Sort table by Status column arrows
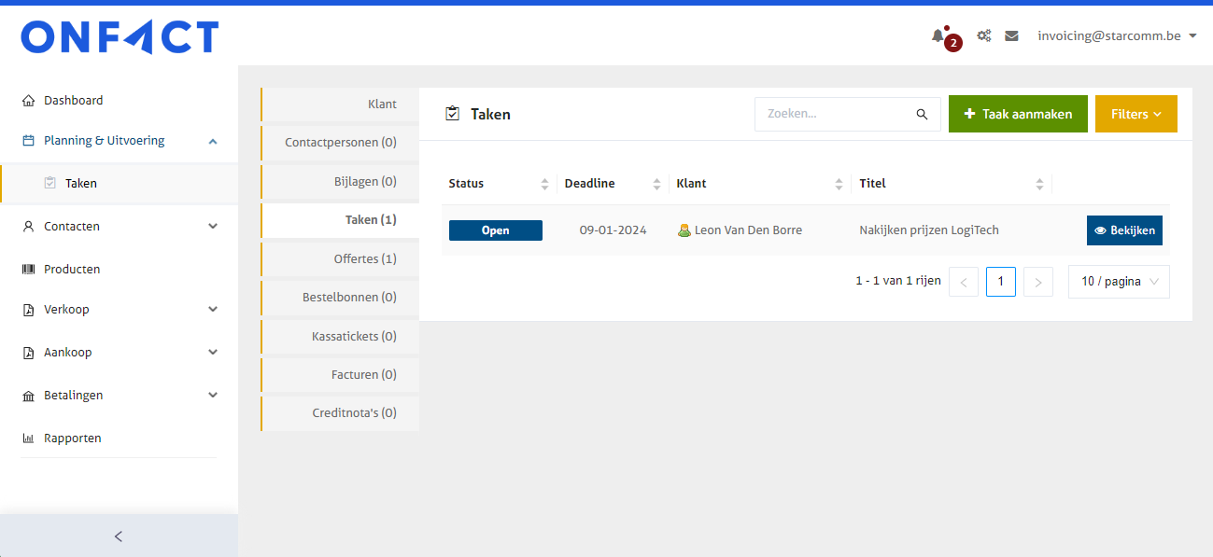 pyautogui.click(x=544, y=184)
